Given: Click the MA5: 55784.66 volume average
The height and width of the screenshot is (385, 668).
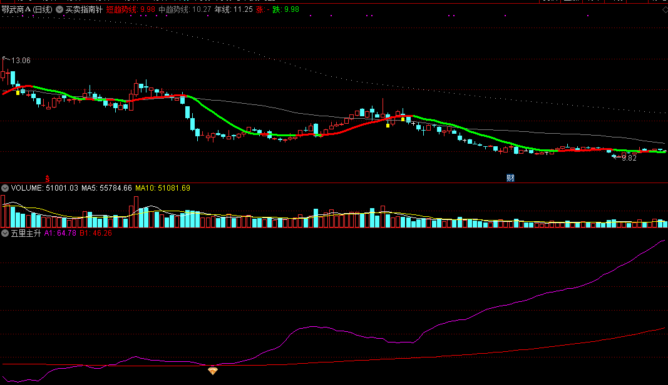Looking at the screenshot, I should click(106, 188).
